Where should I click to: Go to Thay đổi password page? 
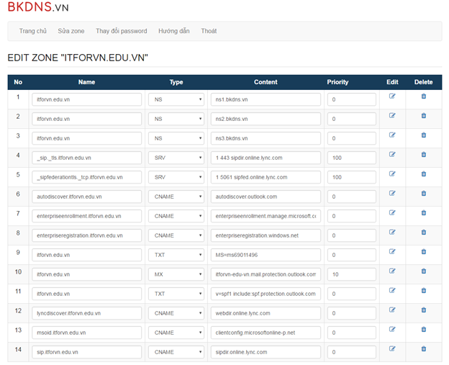121,31
